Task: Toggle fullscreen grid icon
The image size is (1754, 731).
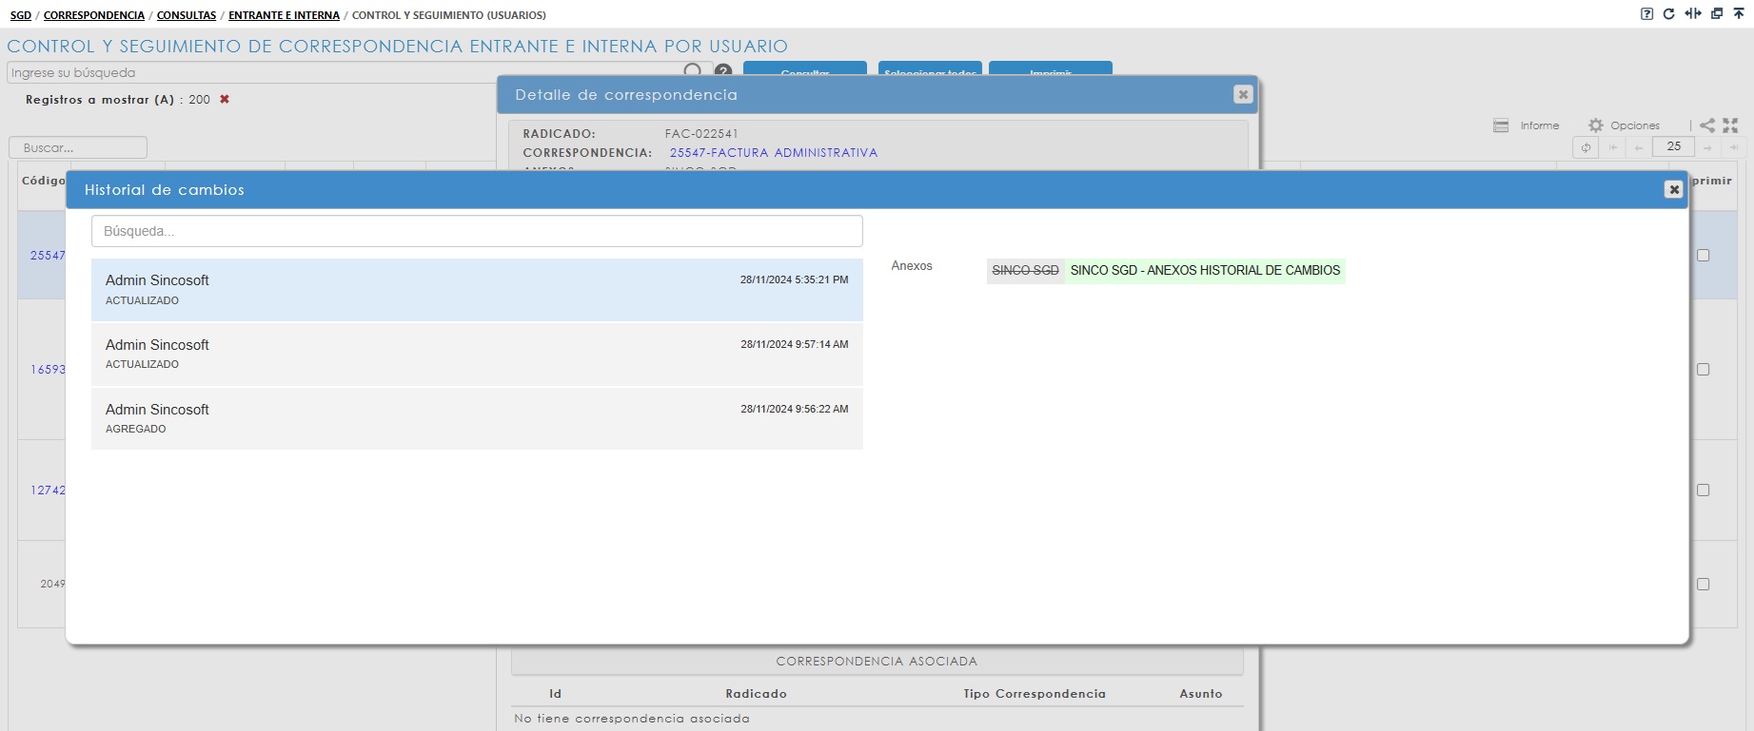Action: [1730, 125]
